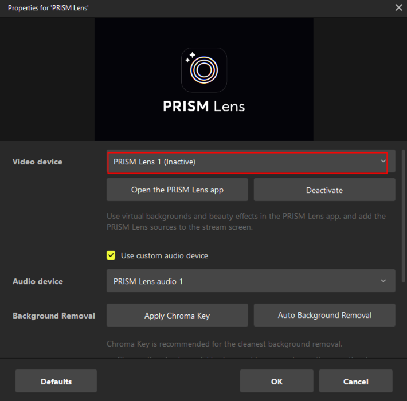
Task: Apply Chroma Key for background removal
Action: 177,316
